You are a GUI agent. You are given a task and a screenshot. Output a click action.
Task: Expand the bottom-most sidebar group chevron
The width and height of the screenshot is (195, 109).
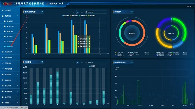[x=18, y=103]
